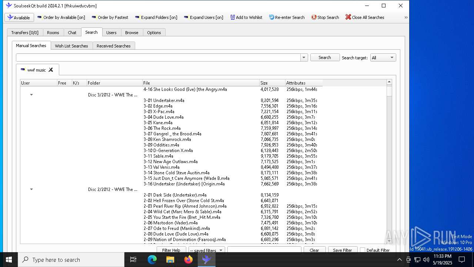This screenshot has width=474, height=267.
Task: Switch to the Users tab
Action: 111,33
